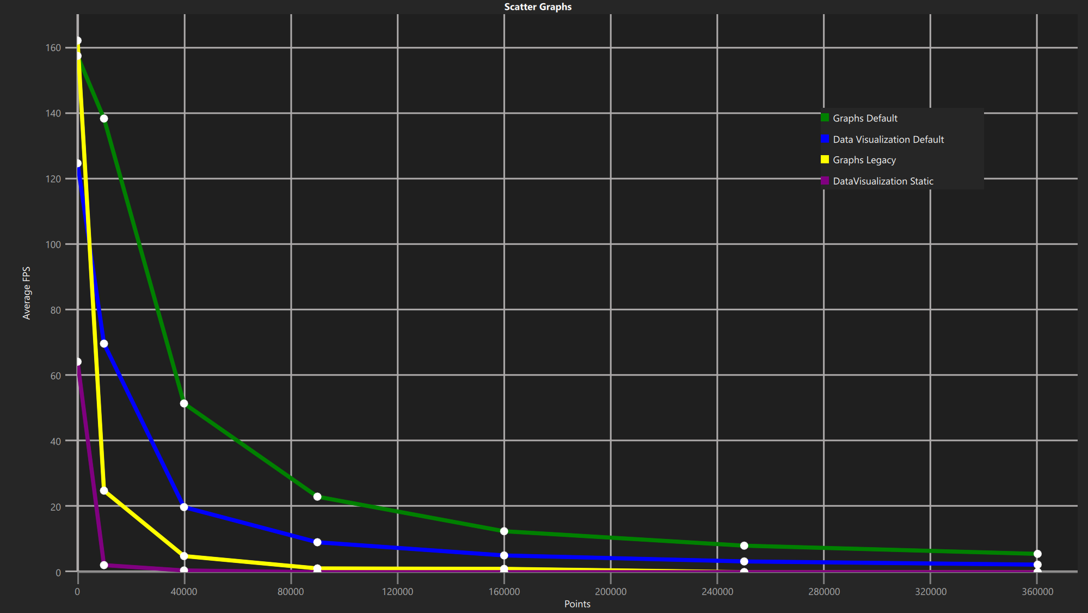Screen dimensions: 1088x613
Task: Click the 160 label on FPS axis
Action: click(53, 48)
